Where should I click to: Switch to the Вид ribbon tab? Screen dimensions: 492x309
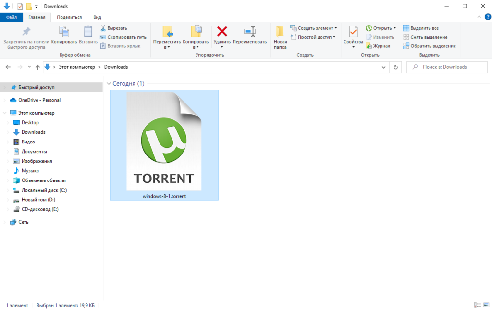tap(97, 17)
